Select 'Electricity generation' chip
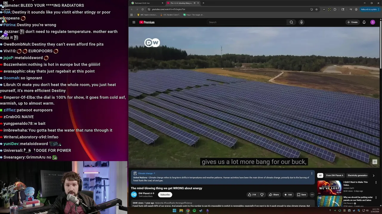The image size is (382, 214). [358, 175]
